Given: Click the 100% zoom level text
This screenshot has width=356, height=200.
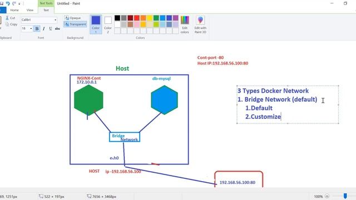Looking at the screenshot, I should [318, 197].
